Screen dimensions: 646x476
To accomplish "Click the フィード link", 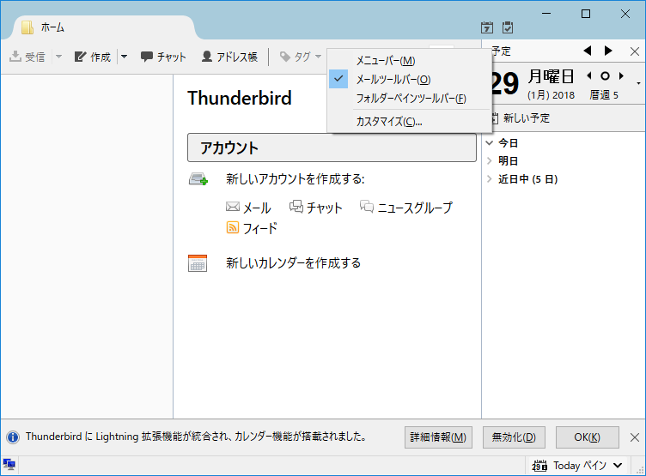I will pyautogui.click(x=260, y=228).
